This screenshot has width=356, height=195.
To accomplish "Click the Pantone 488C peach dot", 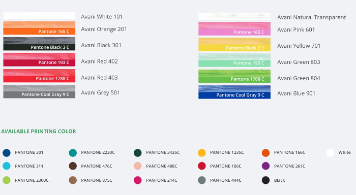I will pos(138,166).
